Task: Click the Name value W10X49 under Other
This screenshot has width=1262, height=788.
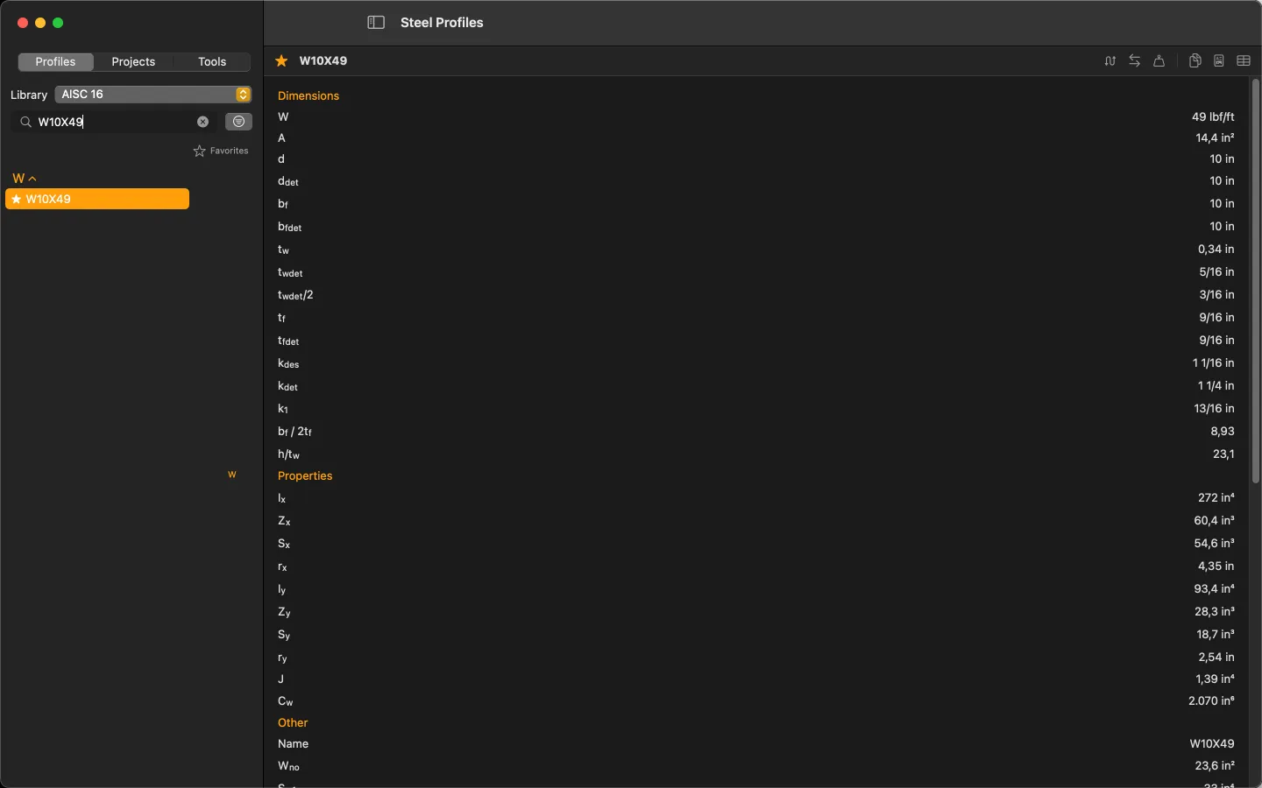Action: coord(1212,743)
